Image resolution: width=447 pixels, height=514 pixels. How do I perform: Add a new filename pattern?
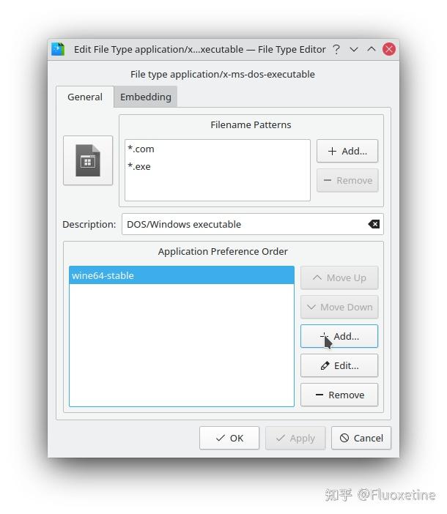(x=347, y=151)
